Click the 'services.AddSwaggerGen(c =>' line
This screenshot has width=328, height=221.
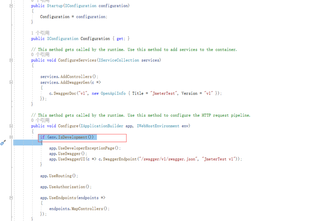point(71,82)
